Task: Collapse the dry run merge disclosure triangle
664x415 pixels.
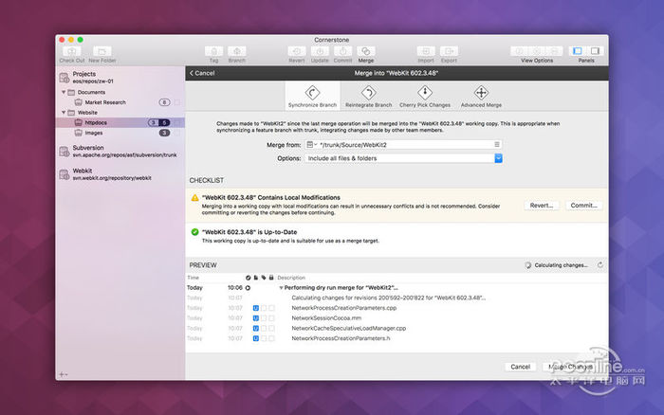Action: point(281,287)
